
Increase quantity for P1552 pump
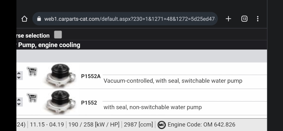pos(19,100)
